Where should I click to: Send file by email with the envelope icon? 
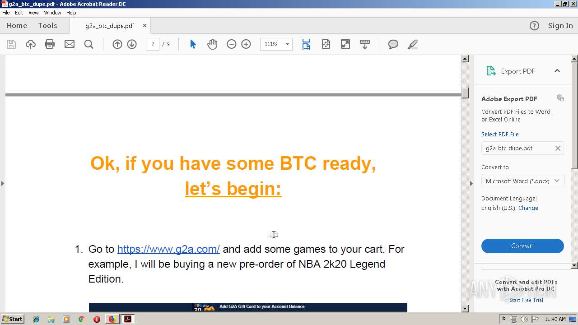(x=70, y=44)
